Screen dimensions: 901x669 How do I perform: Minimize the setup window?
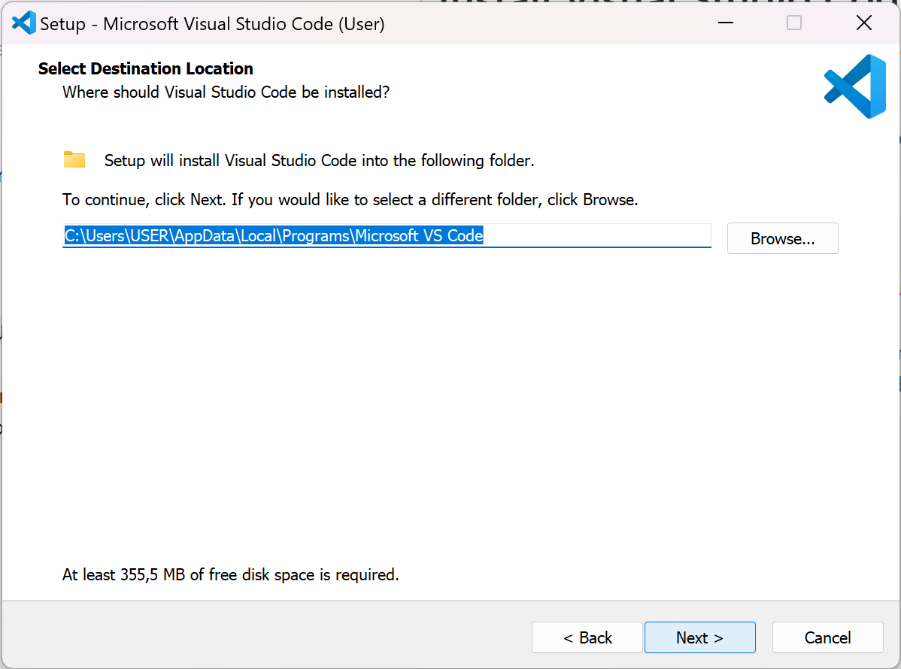[725, 23]
